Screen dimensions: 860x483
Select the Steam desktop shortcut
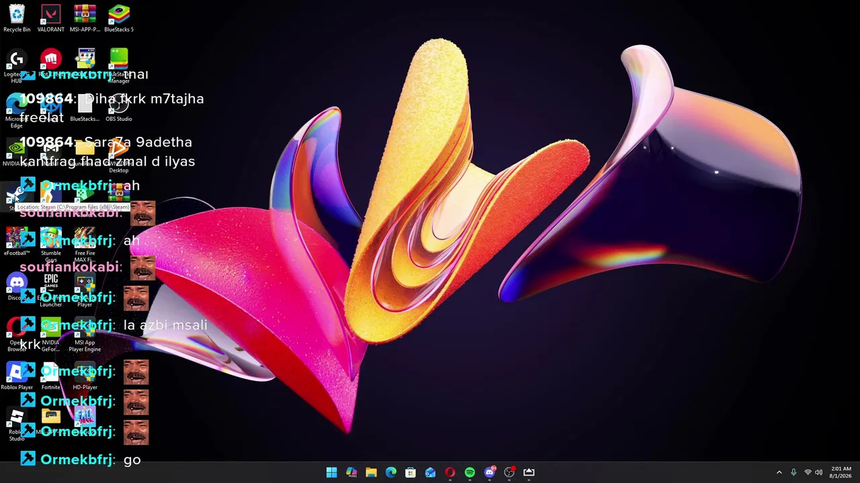(x=17, y=197)
